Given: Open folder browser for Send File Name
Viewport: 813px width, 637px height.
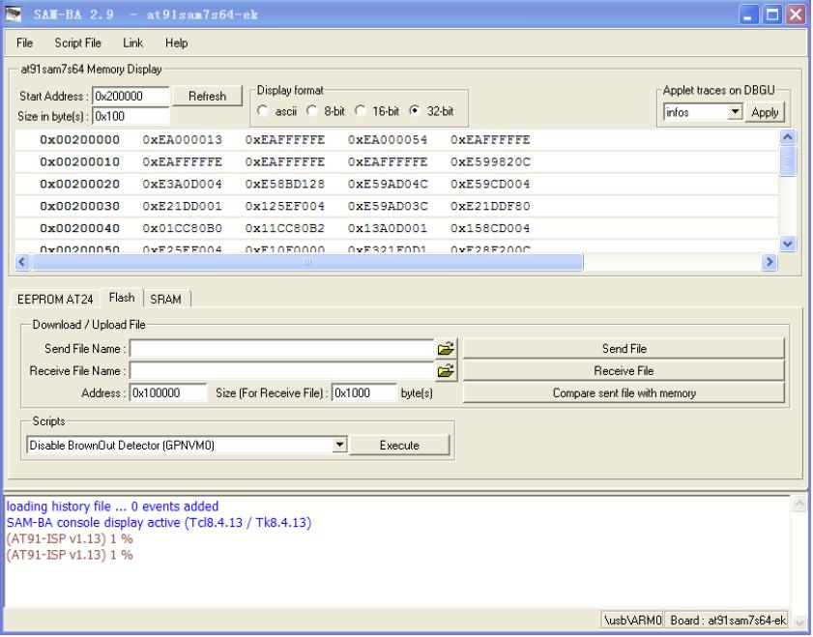Looking at the screenshot, I should 446,349.
